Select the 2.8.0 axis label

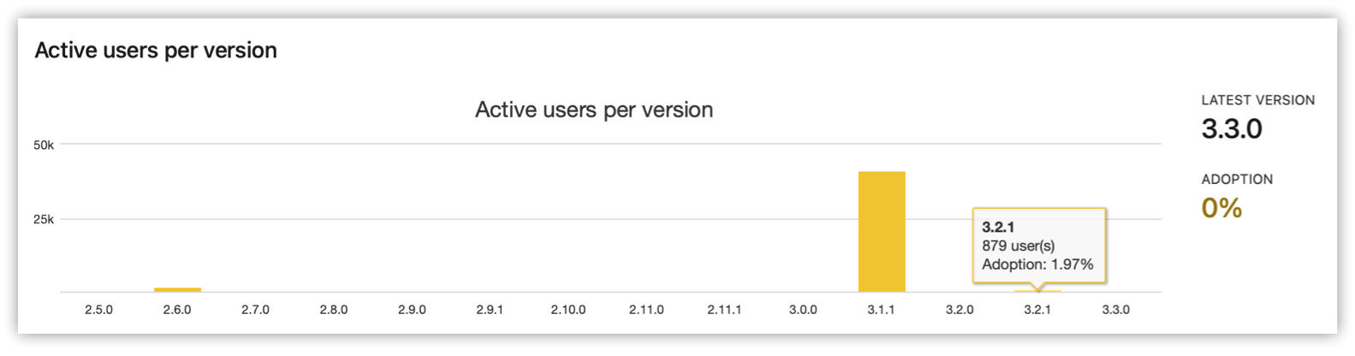[x=334, y=310]
